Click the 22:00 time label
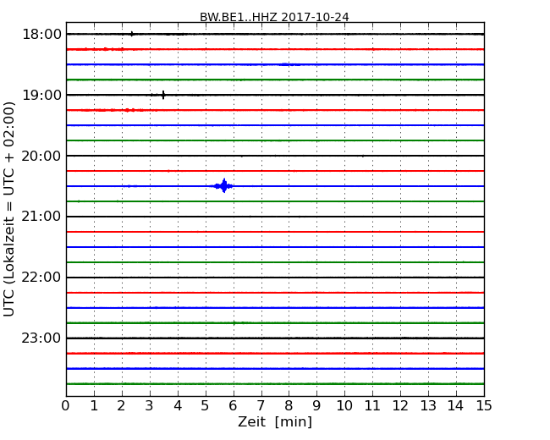550x440 pixels. point(41,278)
